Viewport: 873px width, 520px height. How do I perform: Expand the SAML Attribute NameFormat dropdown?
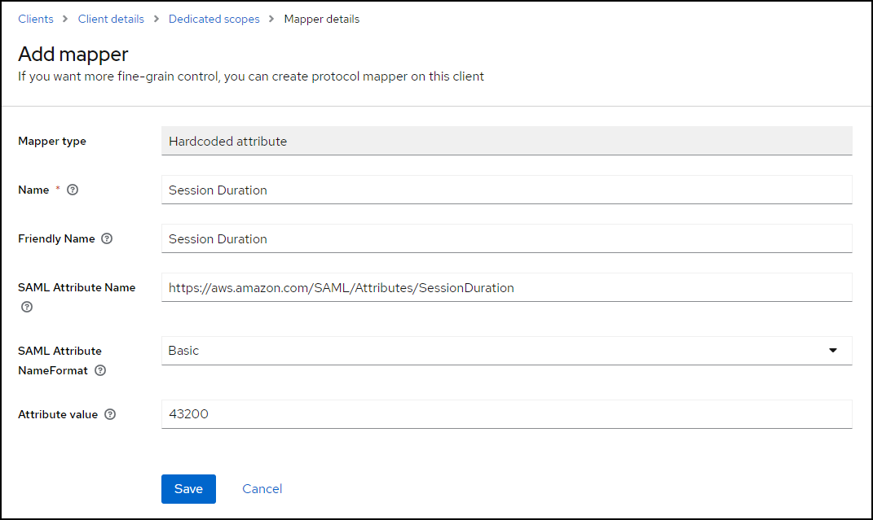click(x=832, y=351)
